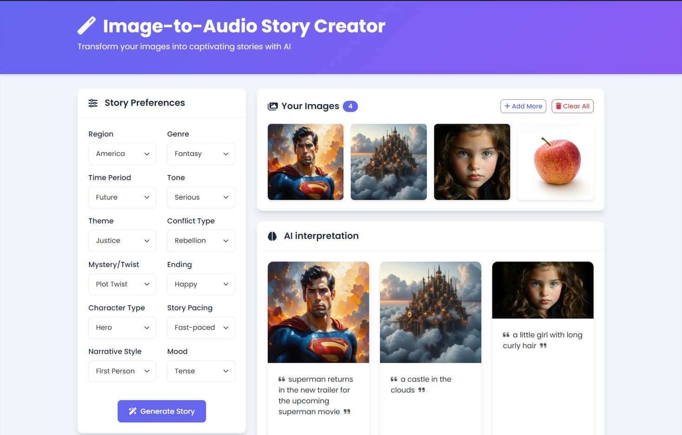Open the Mood dropdown set to Tense
682x435 pixels.
tap(201, 371)
